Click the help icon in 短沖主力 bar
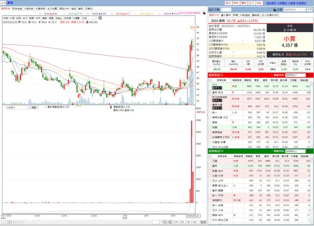This screenshot has width=314, height=226. [311, 54]
